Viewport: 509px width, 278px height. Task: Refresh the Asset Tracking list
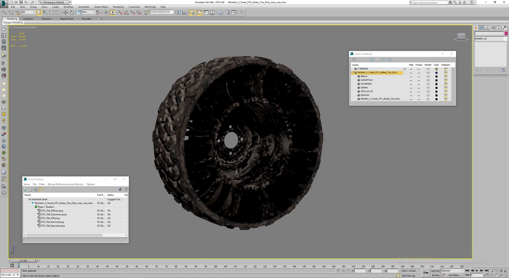(25, 190)
